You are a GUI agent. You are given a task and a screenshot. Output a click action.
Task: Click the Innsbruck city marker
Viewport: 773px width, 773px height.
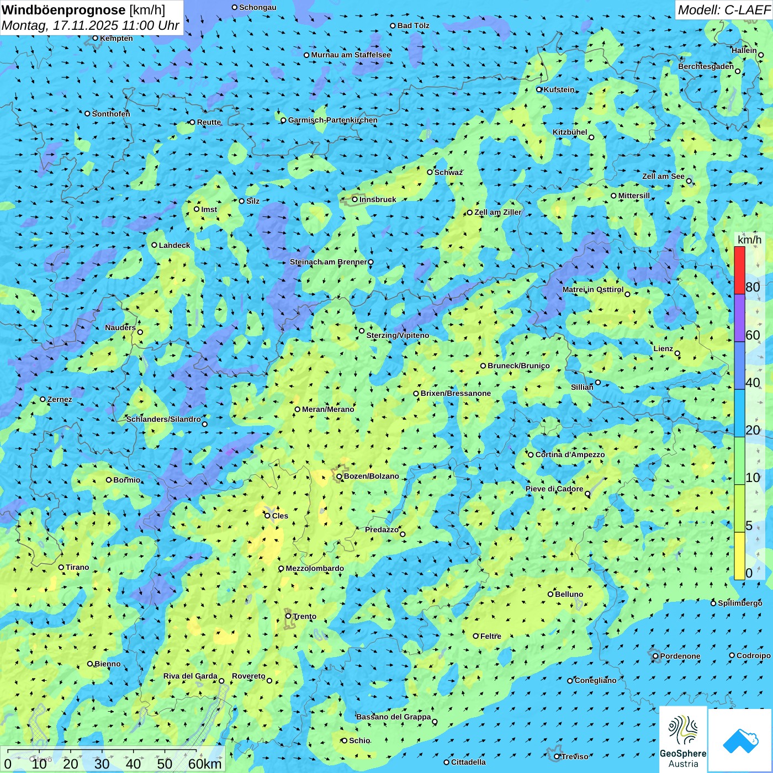[355, 199]
